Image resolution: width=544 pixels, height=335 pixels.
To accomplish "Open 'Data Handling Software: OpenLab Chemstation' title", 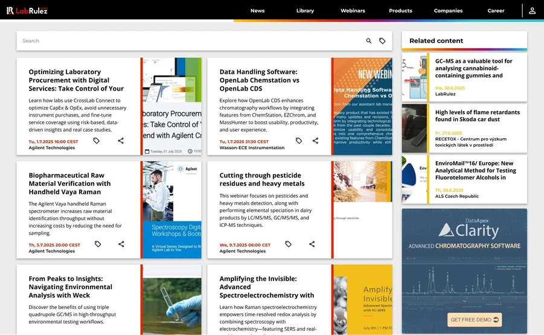I will (259, 80).
